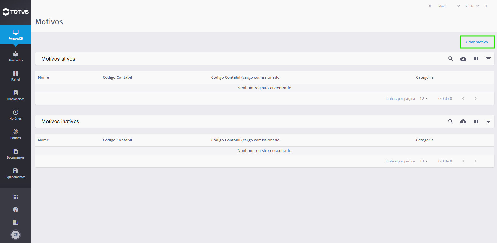
Task: Sort Motivos ativos by Categoria
Action: coord(425,77)
